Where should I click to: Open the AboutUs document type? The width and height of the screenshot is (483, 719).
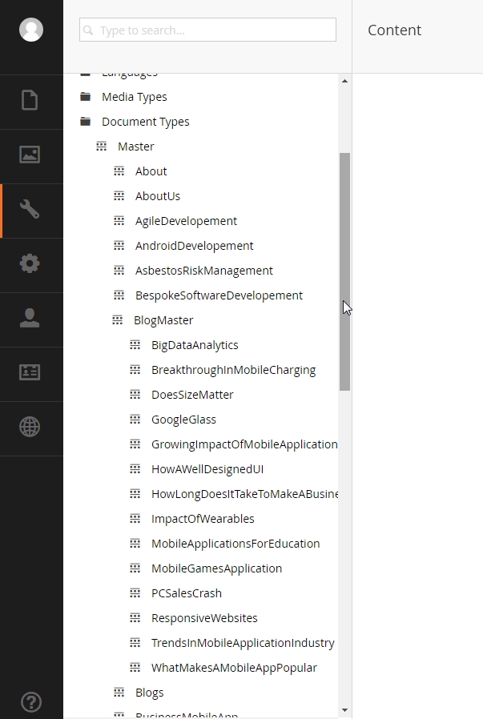click(x=158, y=196)
